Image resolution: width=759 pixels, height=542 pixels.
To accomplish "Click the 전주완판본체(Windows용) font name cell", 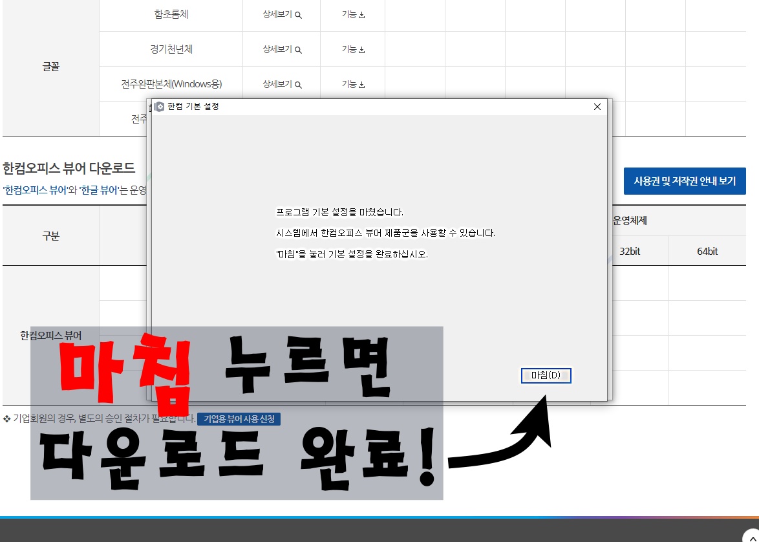I will coord(171,84).
